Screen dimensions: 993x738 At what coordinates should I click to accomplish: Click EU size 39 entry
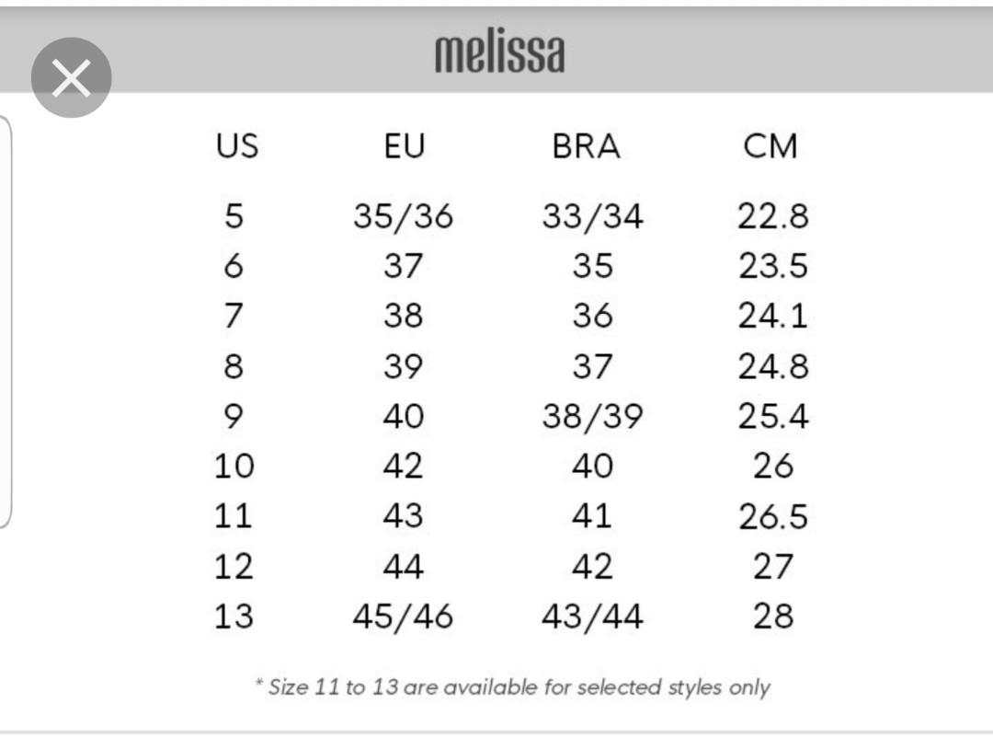point(404,366)
